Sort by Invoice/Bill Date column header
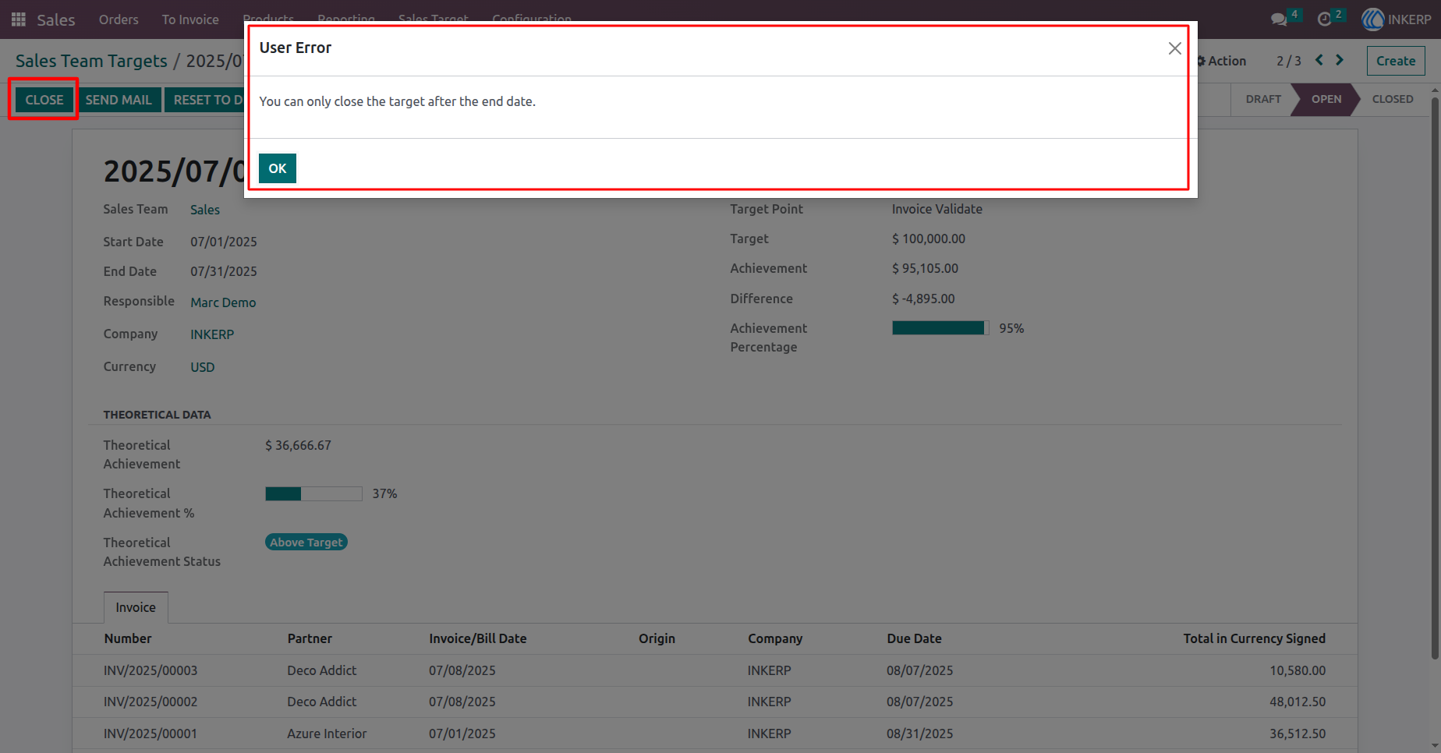The image size is (1441, 753). point(478,638)
